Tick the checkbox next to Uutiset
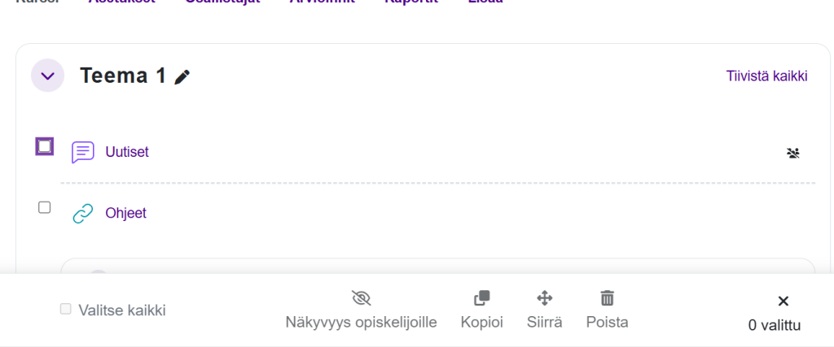The width and height of the screenshot is (834, 347). (45, 146)
